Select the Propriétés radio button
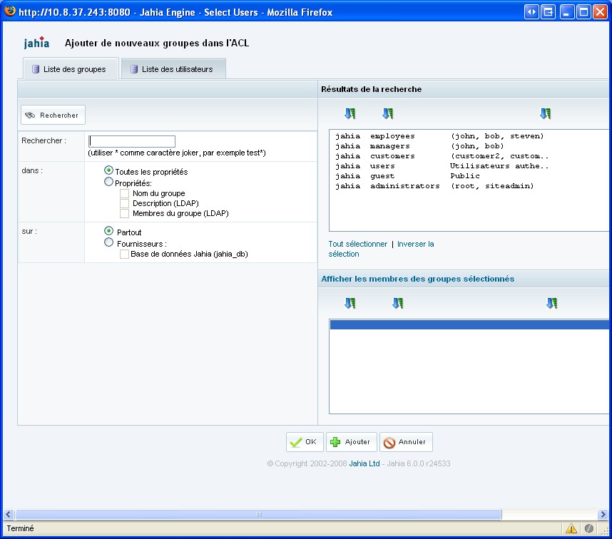The image size is (612, 539). pos(108,182)
